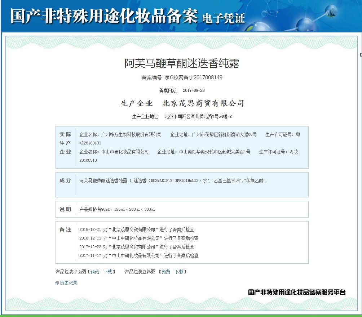
Task: Click the 国产非特殊用途化妆品备案 banner title
Action: 104,16
